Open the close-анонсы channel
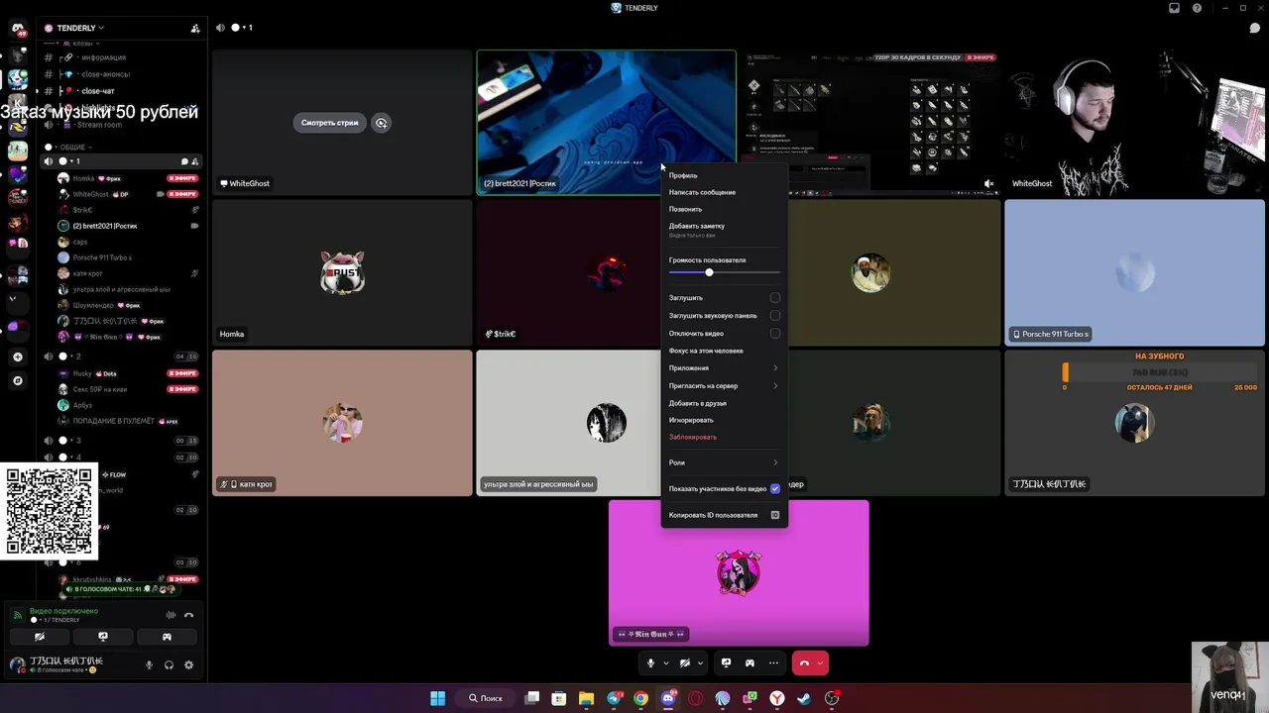 pyautogui.click(x=105, y=74)
